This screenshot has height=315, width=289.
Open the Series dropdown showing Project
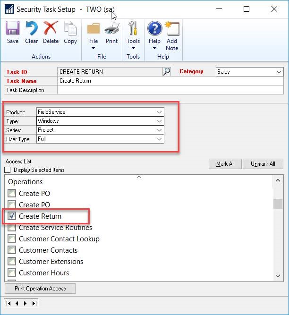tap(159, 130)
